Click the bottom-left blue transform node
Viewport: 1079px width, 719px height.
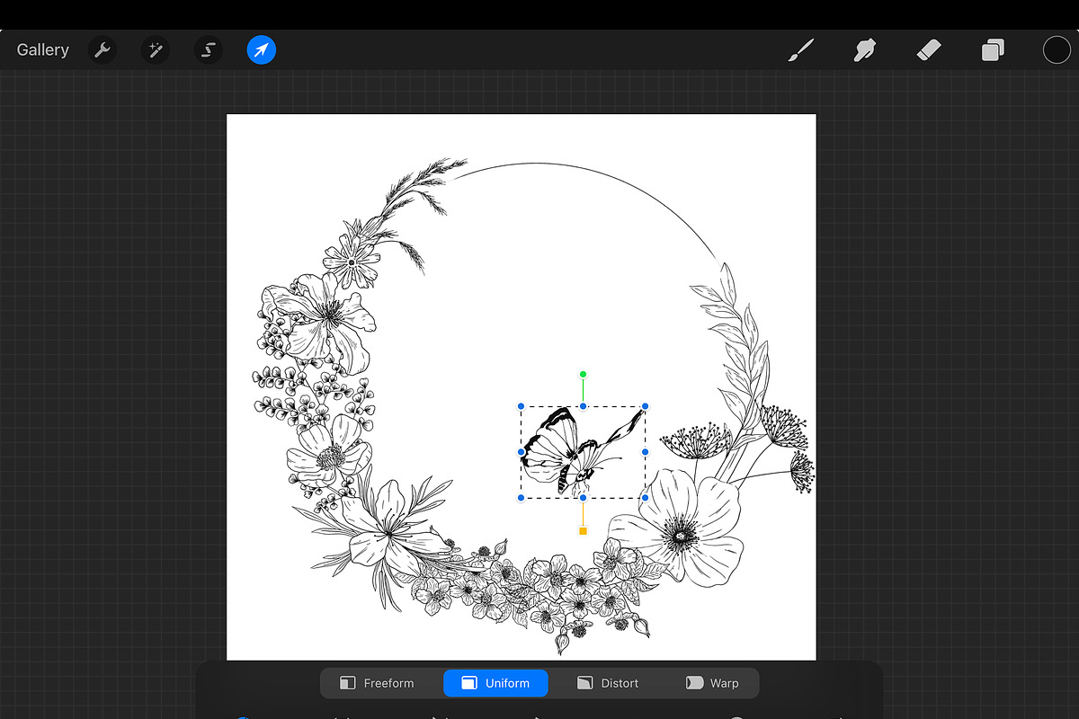(x=521, y=497)
